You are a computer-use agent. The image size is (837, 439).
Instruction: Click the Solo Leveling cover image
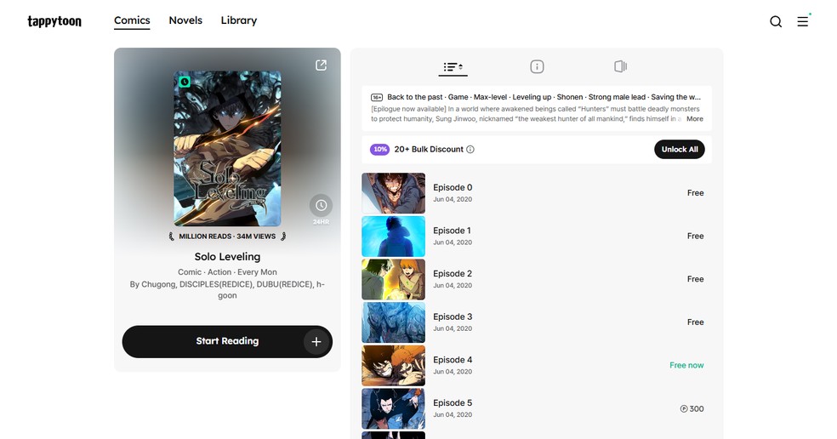click(x=227, y=148)
